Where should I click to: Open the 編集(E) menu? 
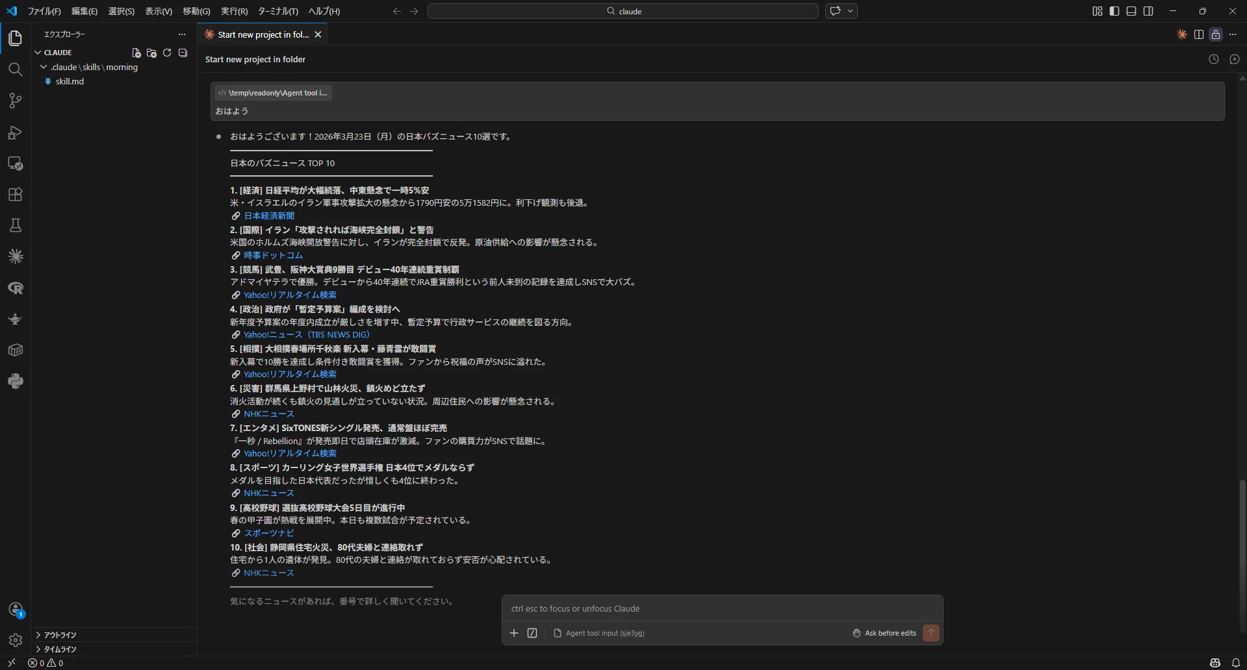(x=84, y=11)
